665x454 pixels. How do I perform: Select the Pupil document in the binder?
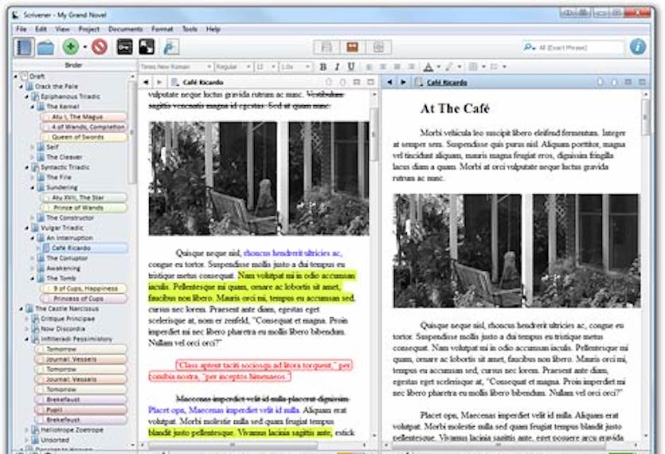pos(80,410)
